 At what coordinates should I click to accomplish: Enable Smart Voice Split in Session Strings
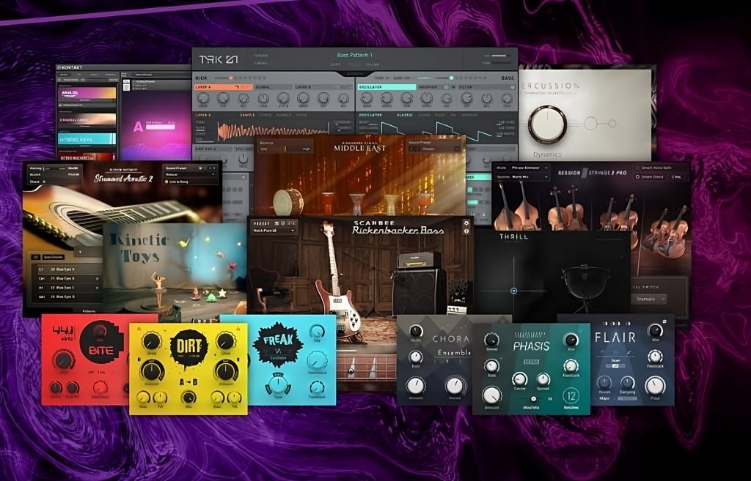tap(637, 168)
